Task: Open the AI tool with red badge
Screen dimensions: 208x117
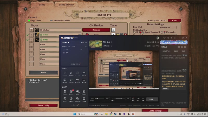Action: point(71,92)
